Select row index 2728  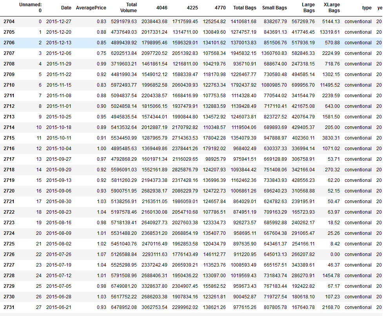(x=9, y=276)
